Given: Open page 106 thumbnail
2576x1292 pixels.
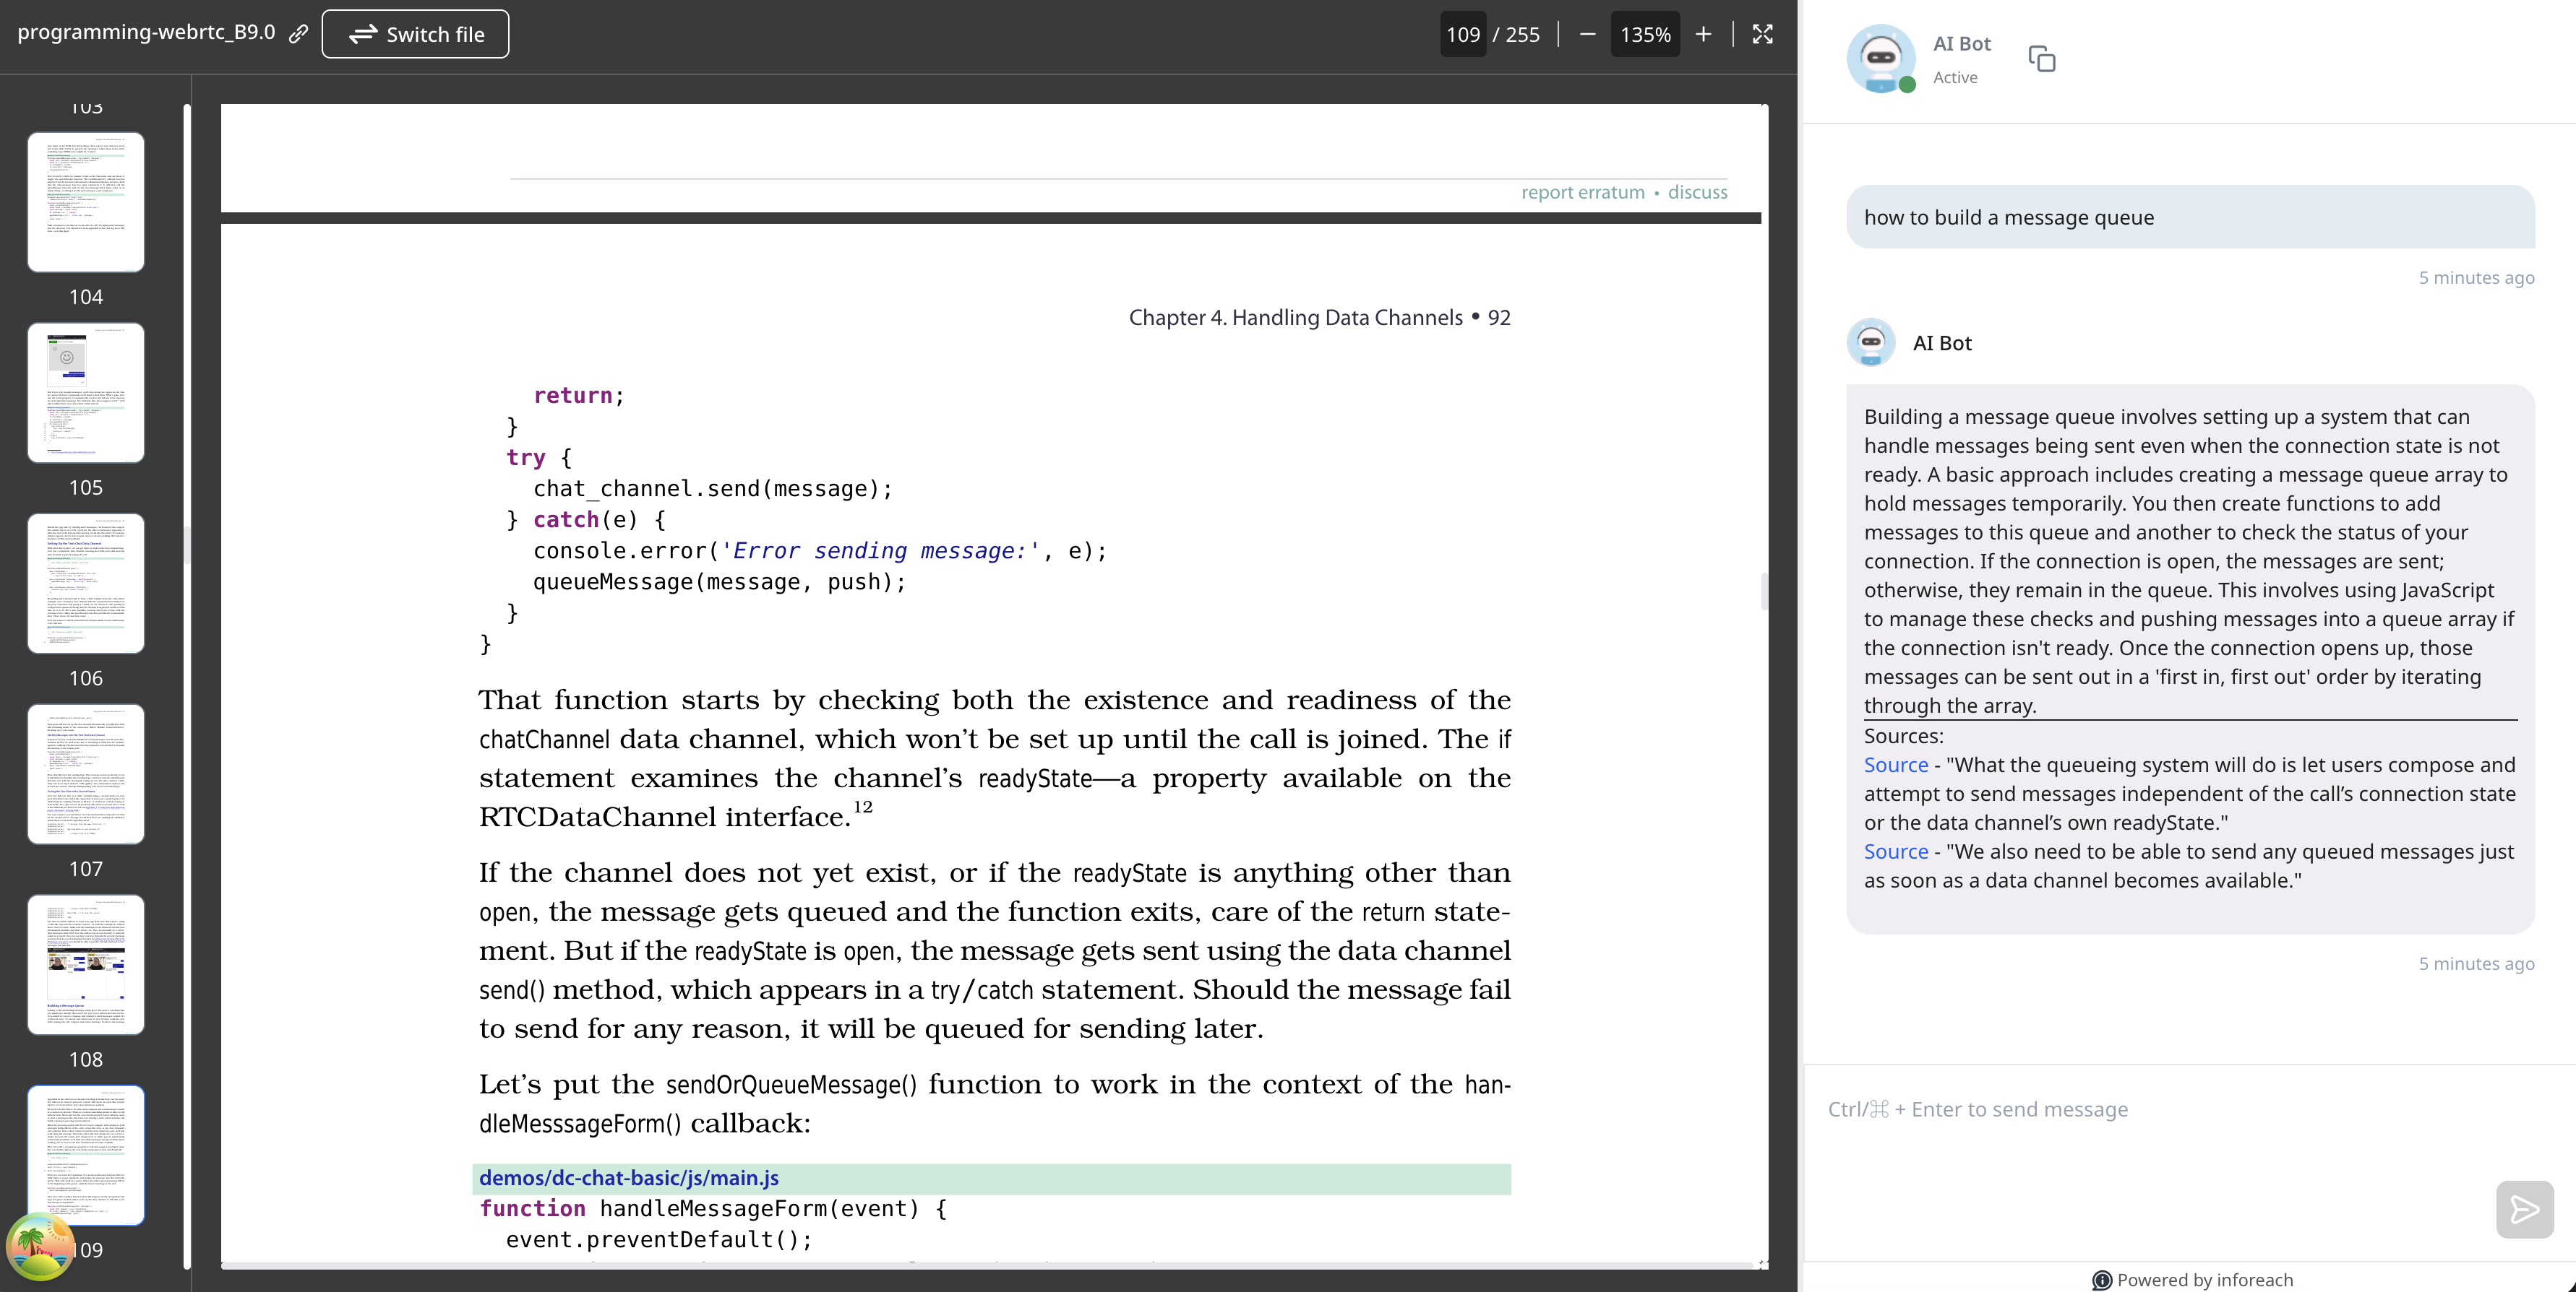Looking at the screenshot, I should pyautogui.click(x=86, y=584).
